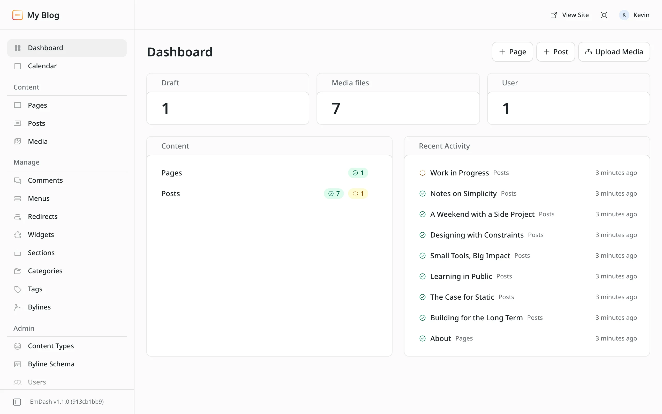The image size is (662, 414).
Task: Click published check icon beside About
Action: click(x=422, y=338)
